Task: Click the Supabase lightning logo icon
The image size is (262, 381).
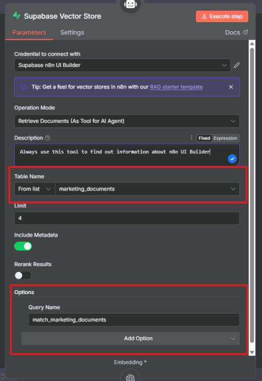Action: click(17, 16)
